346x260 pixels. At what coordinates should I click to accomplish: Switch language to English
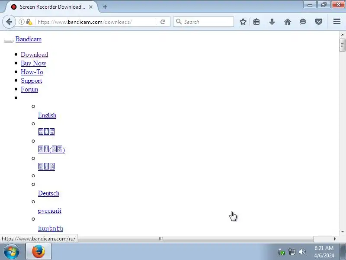tap(47, 115)
